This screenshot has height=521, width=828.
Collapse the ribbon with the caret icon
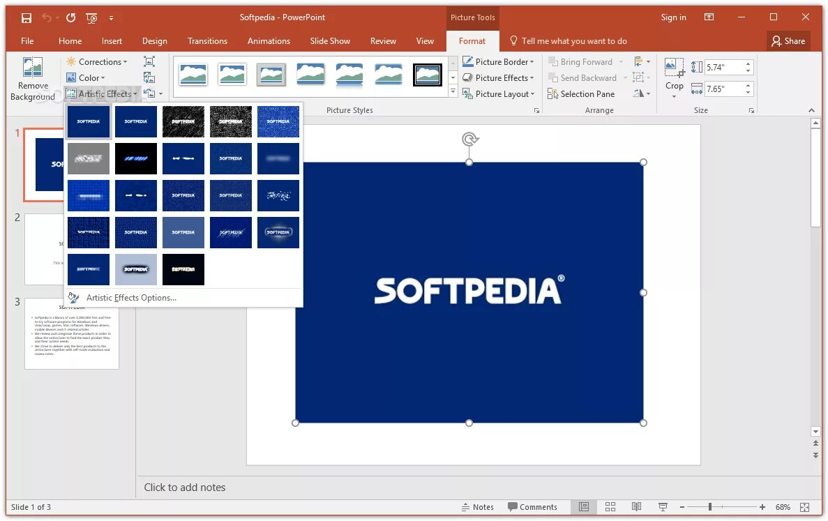811,110
